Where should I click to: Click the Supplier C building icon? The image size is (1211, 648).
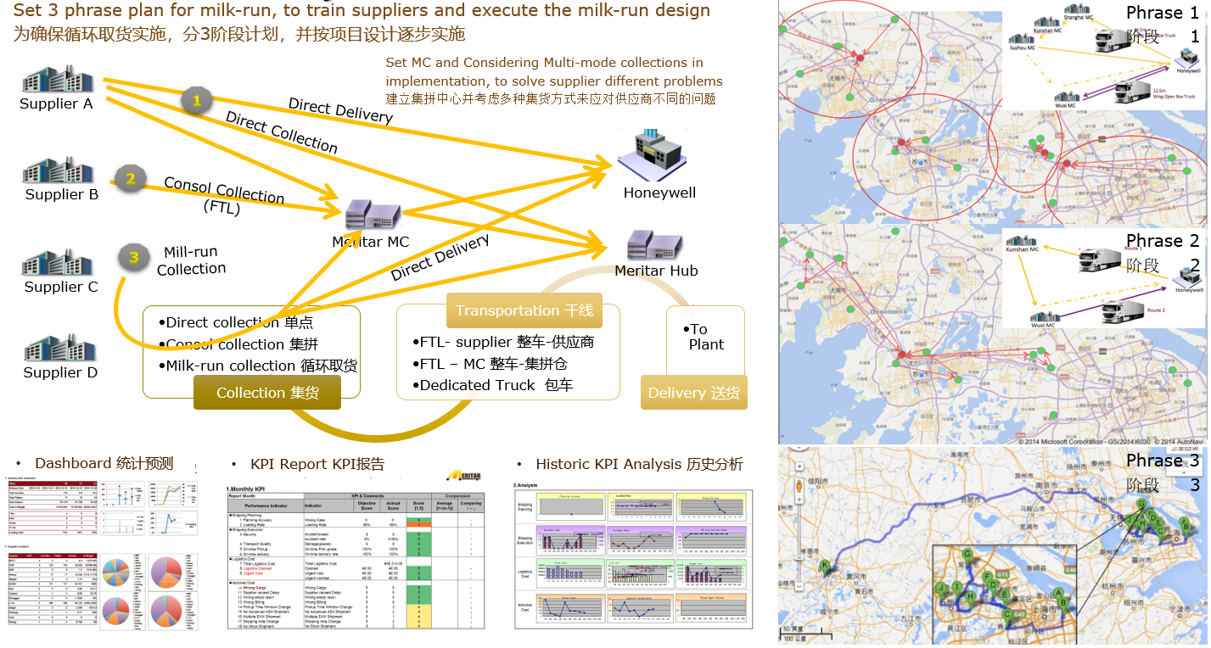click(57, 262)
